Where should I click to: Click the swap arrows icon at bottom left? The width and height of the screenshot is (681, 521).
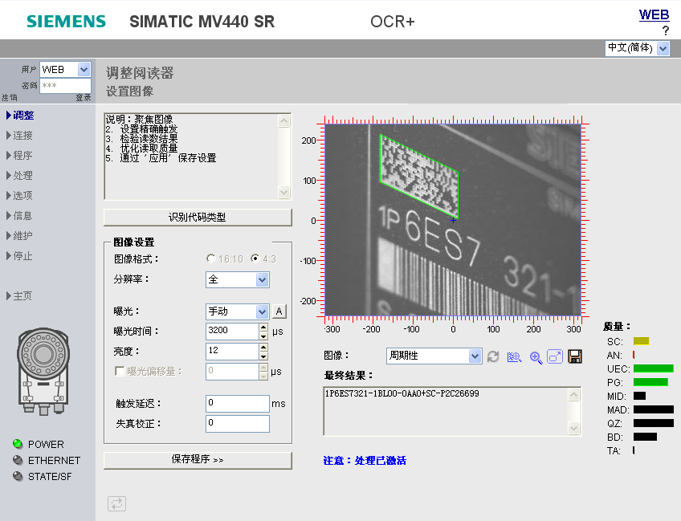[117, 503]
